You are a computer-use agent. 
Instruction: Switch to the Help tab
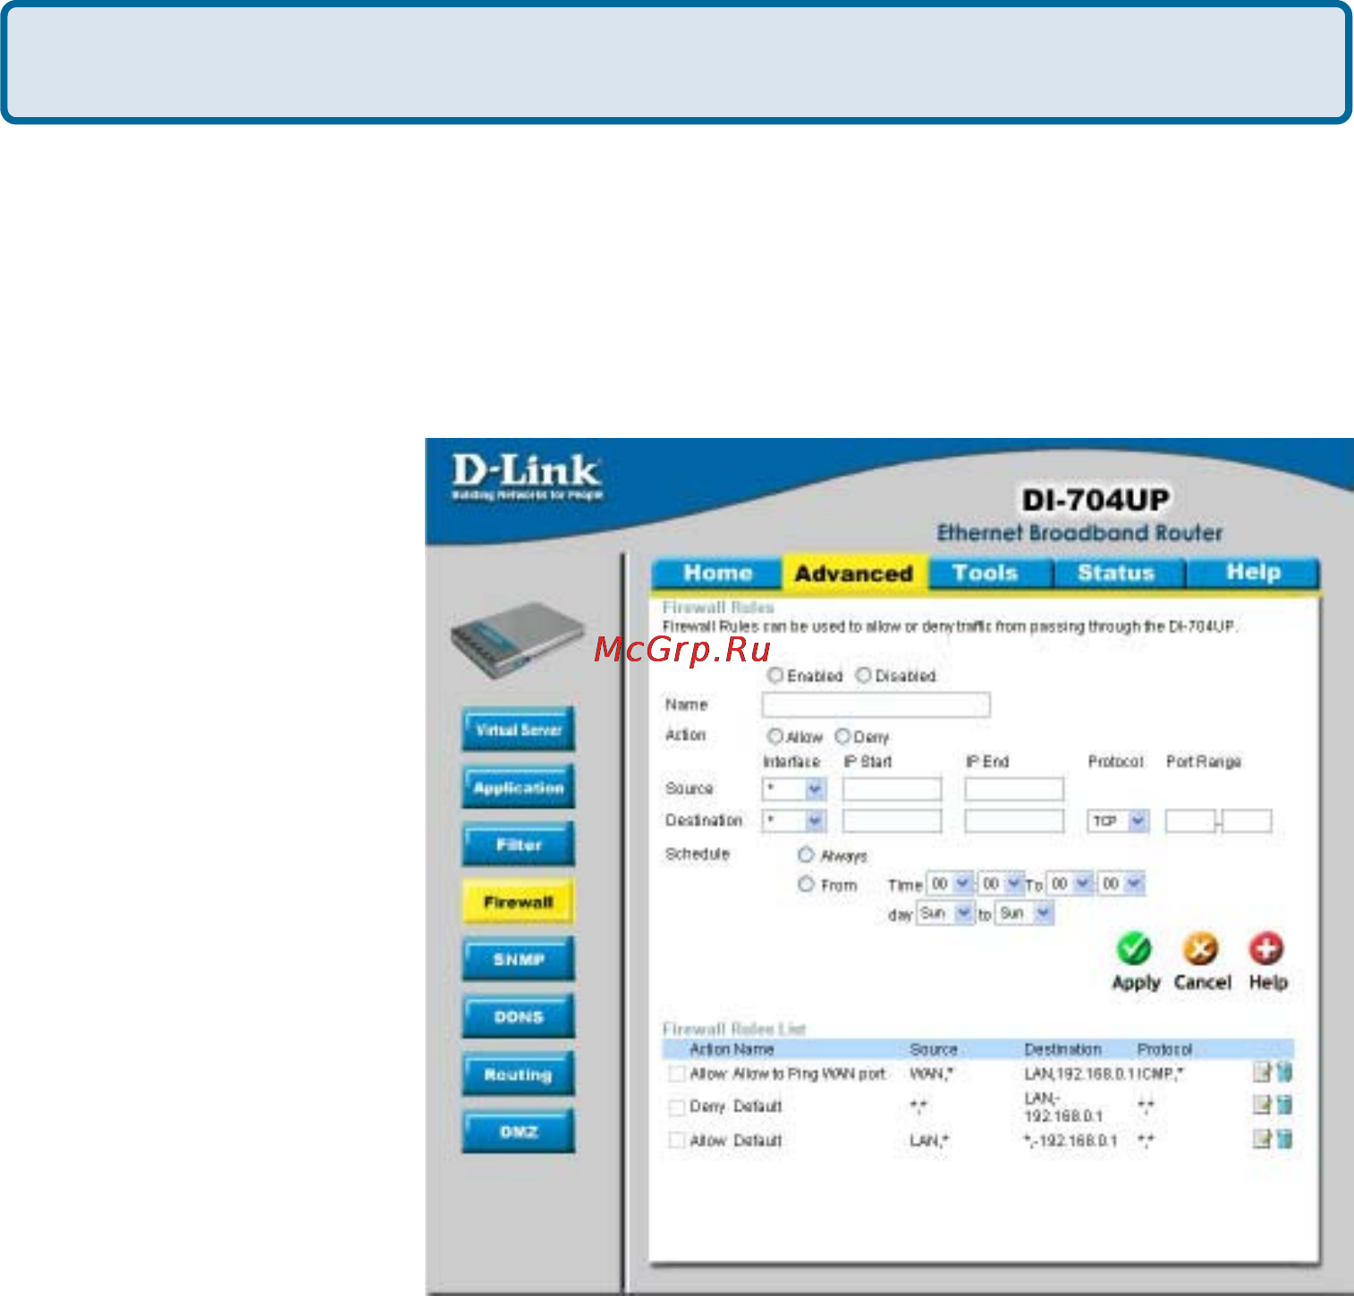(x=1253, y=572)
